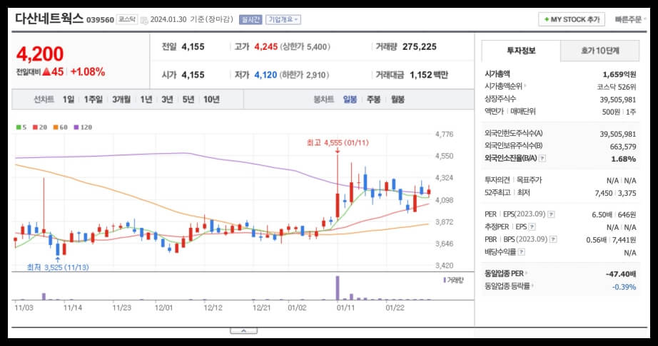Click the 거래량 volume legend marker
The width and height of the screenshot is (658, 346).
[x=445, y=280]
